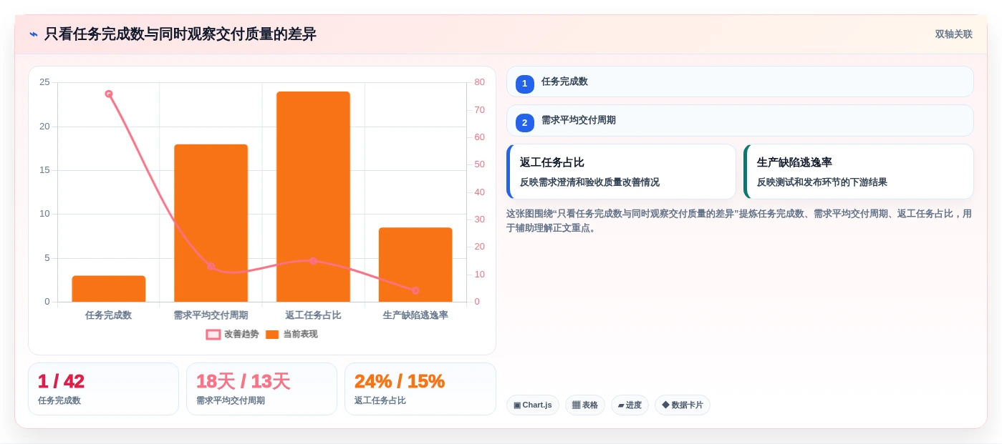Click the left axis value 25
Viewport: 1002px width, 444px height.
pyautogui.click(x=44, y=82)
